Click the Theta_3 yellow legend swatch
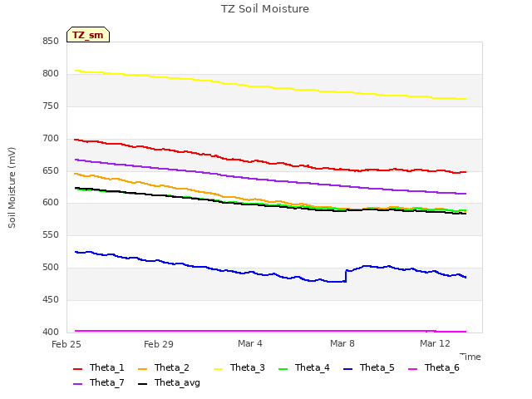The height and width of the screenshot is (399, 532). (x=218, y=368)
